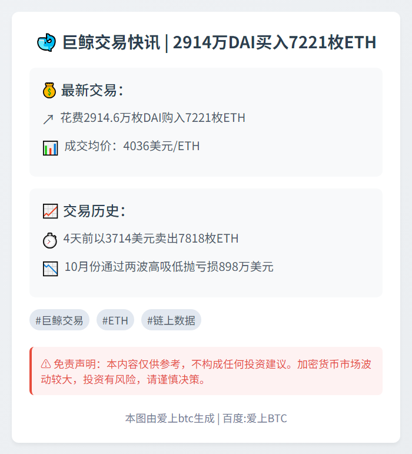This screenshot has width=412, height=454.
Task: Select the #巨鲸交易 tag
Action: 59,320
